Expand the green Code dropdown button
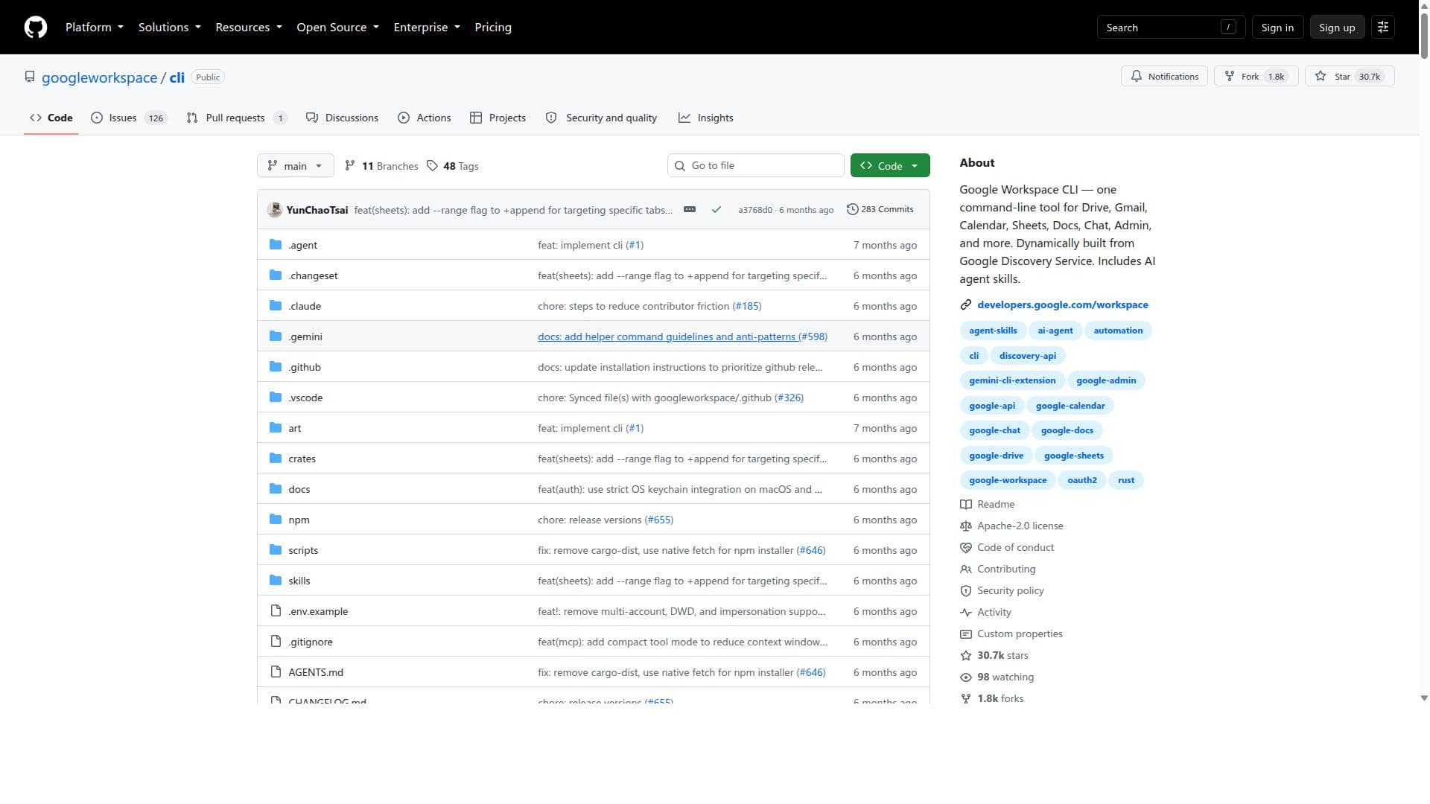This screenshot has width=1430, height=804. click(890, 166)
